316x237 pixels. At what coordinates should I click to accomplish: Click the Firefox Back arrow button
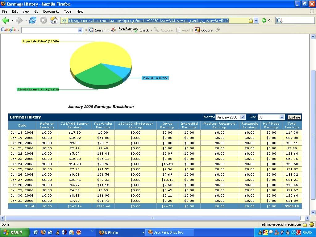[x=5, y=20]
